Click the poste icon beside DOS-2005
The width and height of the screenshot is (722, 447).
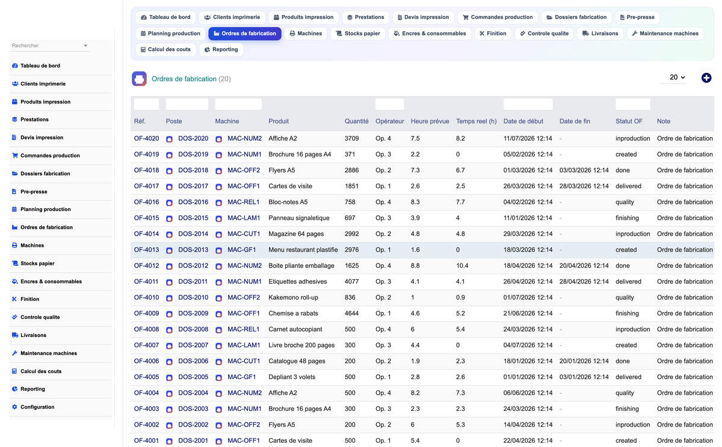[x=170, y=378]
